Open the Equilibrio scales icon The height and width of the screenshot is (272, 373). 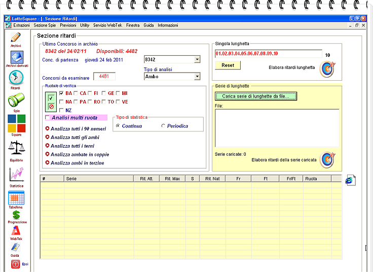[16, 148]
